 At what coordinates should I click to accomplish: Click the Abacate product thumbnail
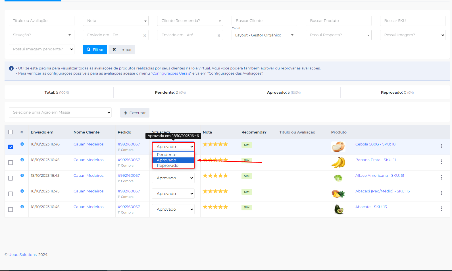click(339, 210)
